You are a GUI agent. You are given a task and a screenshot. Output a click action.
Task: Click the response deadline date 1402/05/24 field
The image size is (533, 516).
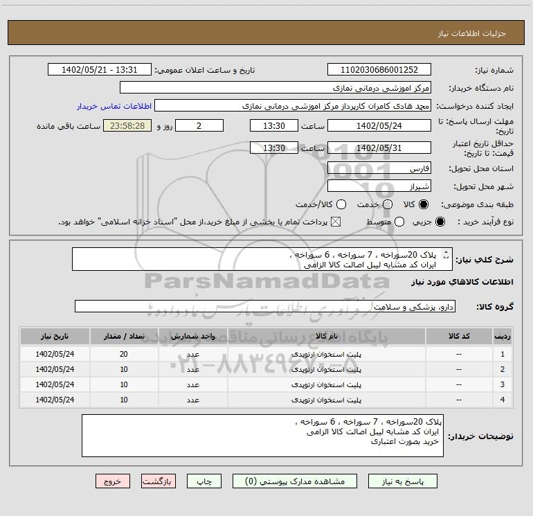[379, 125]
